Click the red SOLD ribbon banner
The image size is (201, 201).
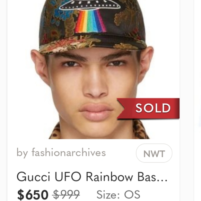(148, 108)
